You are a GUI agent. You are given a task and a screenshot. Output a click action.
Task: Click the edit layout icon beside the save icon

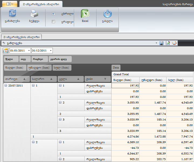click(168, 43)
